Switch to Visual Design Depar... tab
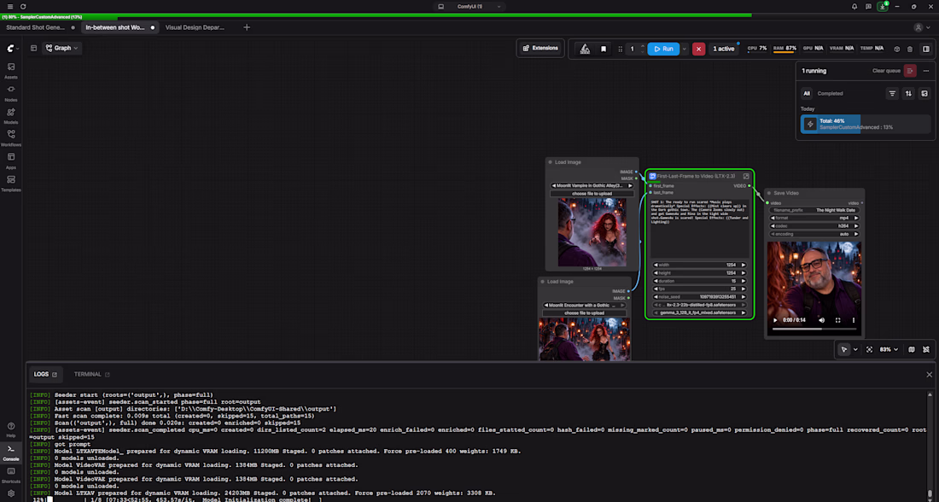The width and height of the screenshot is (939, 502). tap(195, 27)
